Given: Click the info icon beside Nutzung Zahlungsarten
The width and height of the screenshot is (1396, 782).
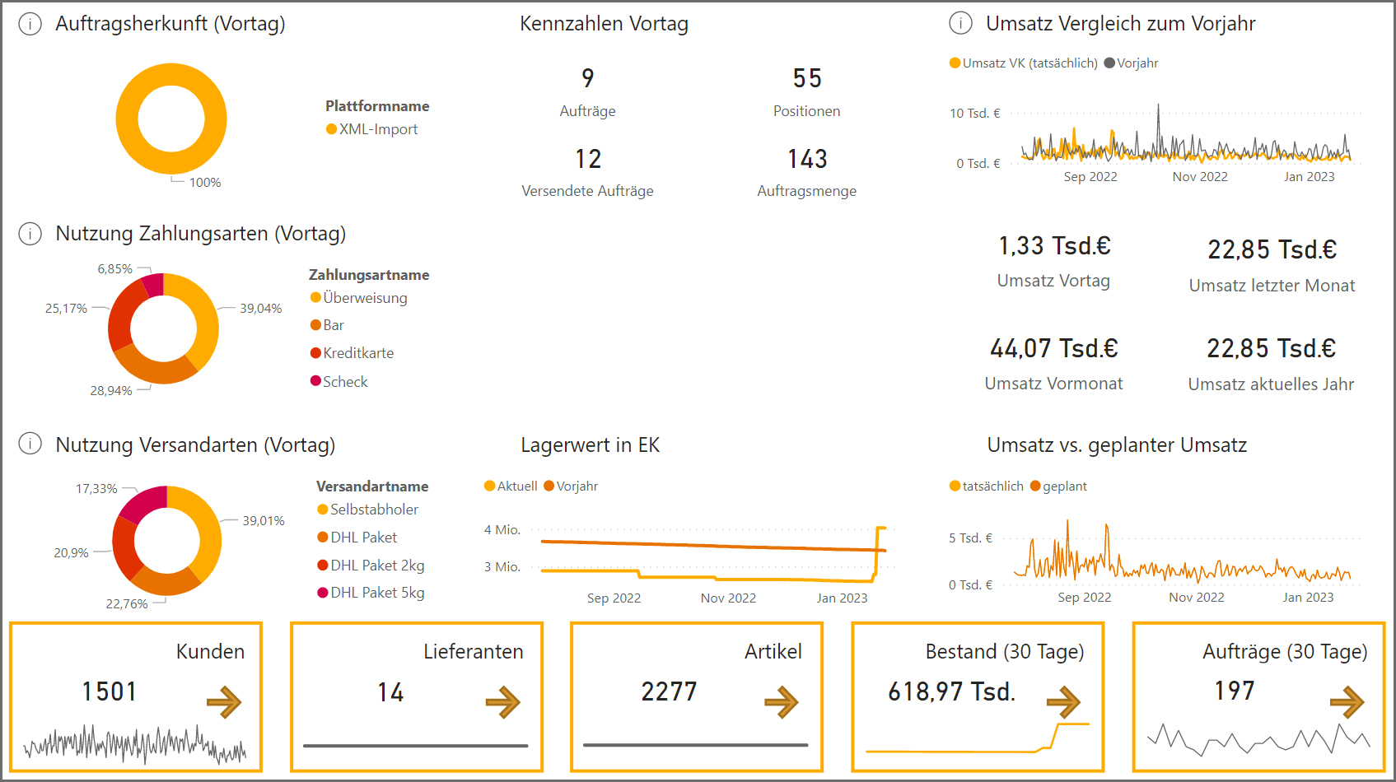Looking at the screenshot, I should (x=30, y=234).
